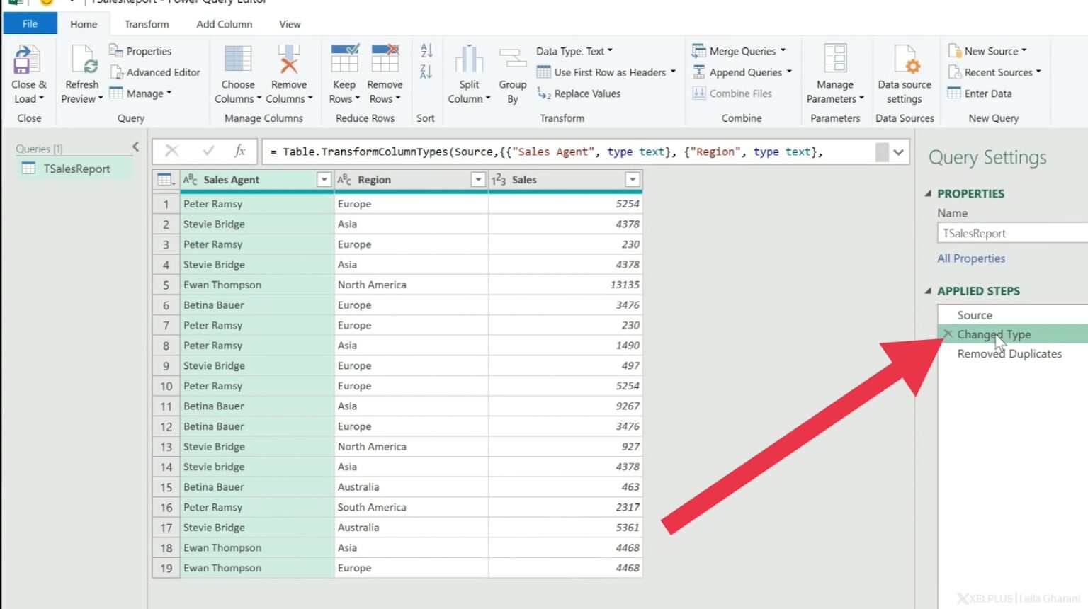The height and width of the screenshot is (609, 1088).
Task: Sort ascending with A-Z icon
Action: [426, 50]
